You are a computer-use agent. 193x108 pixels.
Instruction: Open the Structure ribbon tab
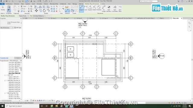(x=17, y=4)
